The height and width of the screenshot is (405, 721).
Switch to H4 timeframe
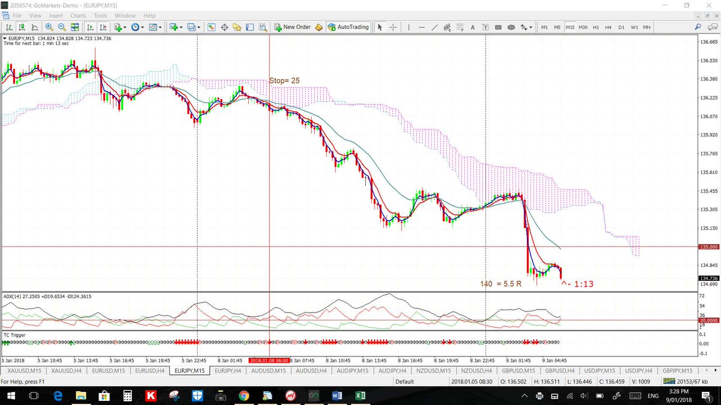[608, 27]
